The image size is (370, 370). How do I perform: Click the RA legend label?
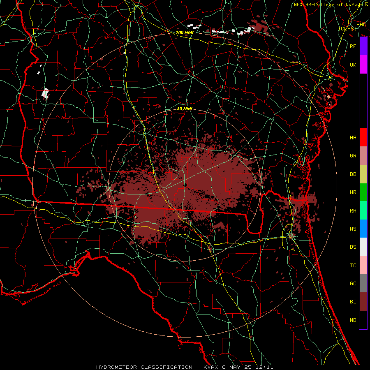pyautogui.click(x=353, y=210)
